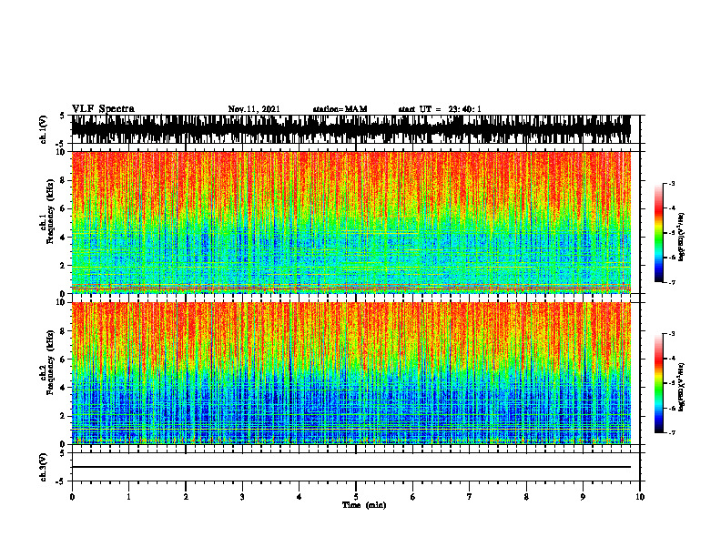
Task: Click the "2" tick on the Time axis
Action: click(186, 497)
